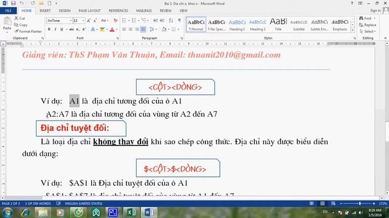389x218 pixels.
Task: Open the Windows Start menu
Action: pyautogui.click(x=7, y=213)
